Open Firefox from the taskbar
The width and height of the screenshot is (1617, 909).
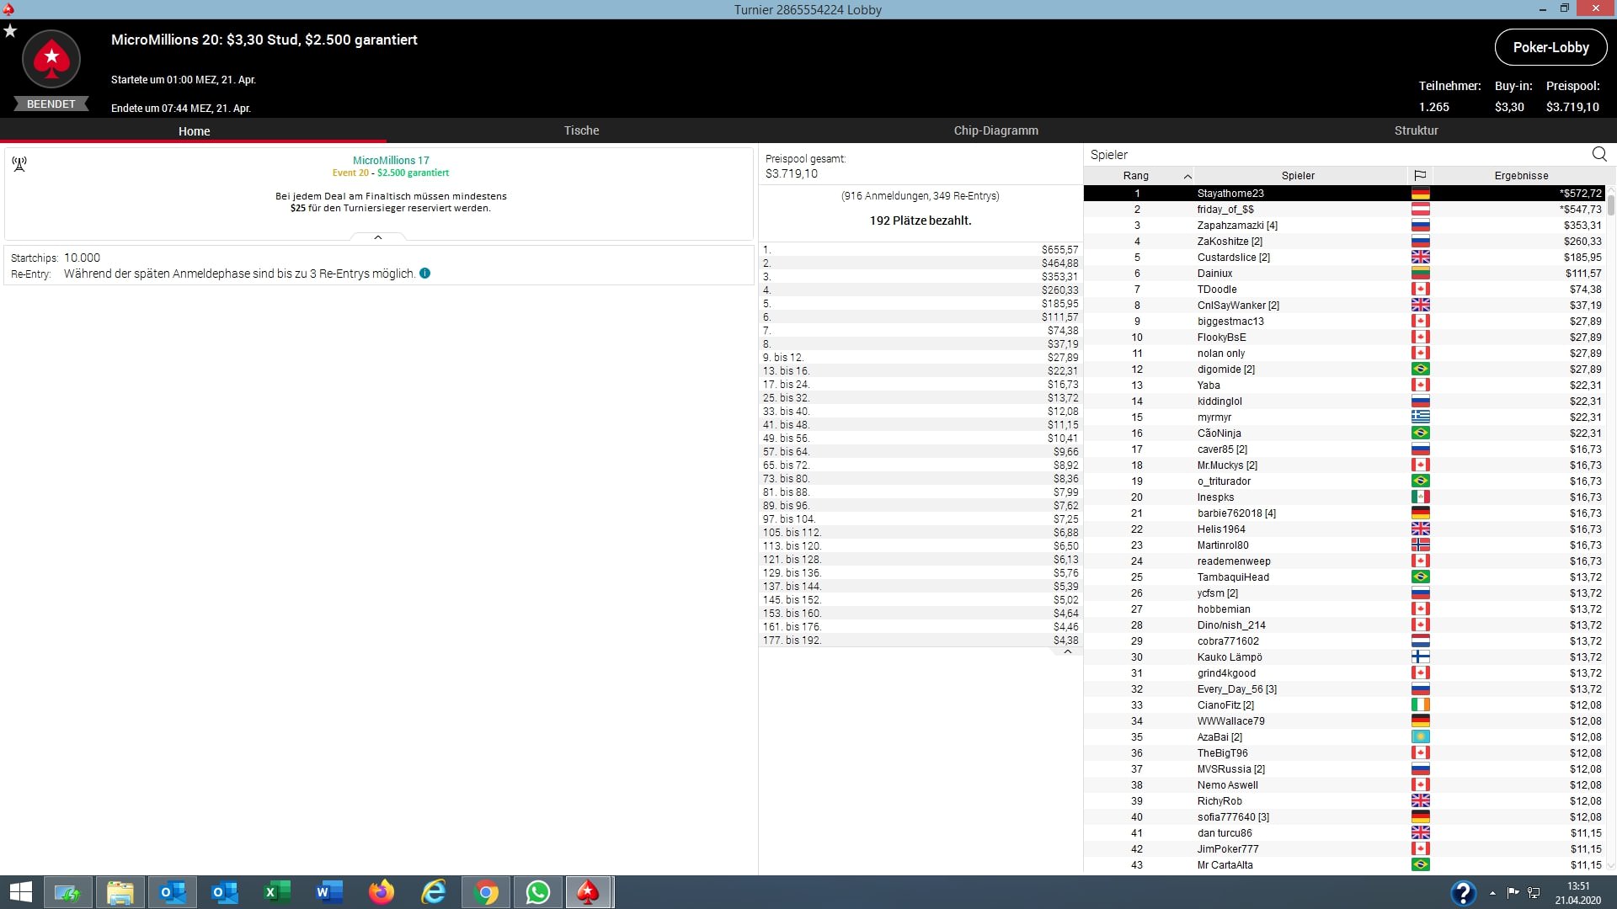point(382,892)
